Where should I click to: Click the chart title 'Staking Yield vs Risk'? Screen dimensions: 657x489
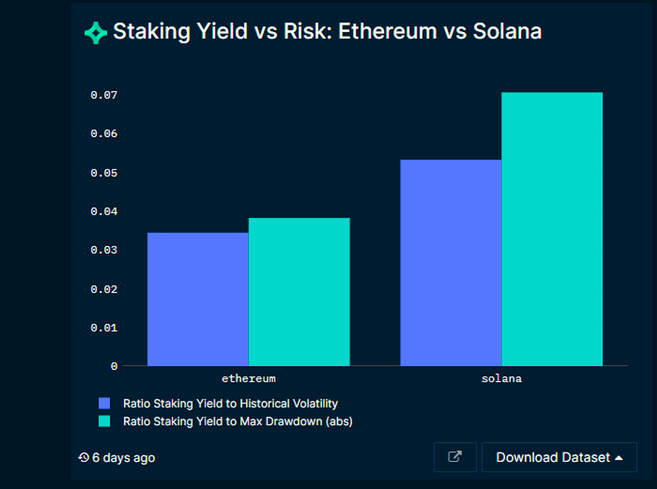pos(327,31)
